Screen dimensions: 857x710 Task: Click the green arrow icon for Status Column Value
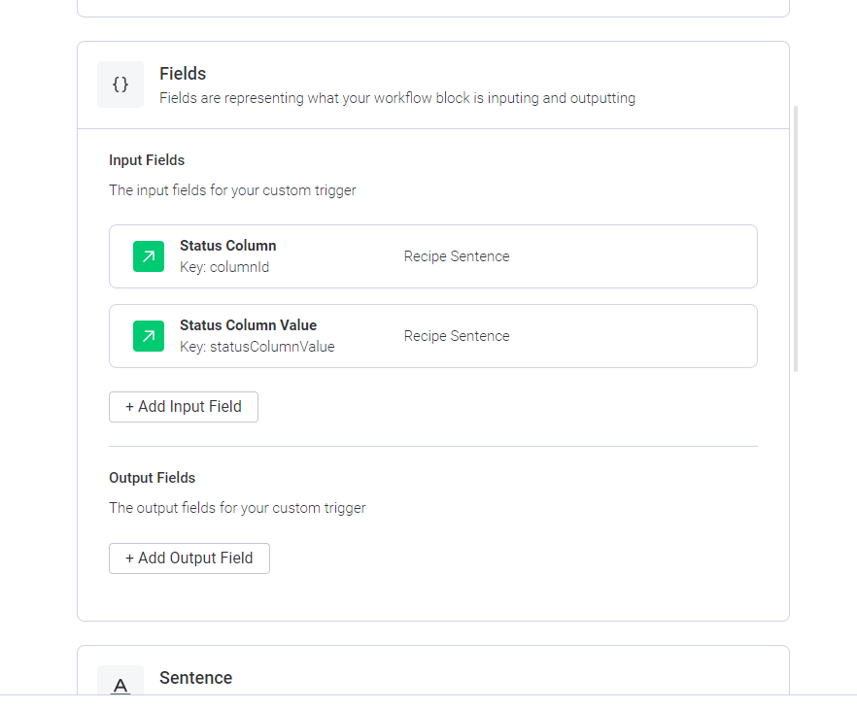(x=149, y=336)
